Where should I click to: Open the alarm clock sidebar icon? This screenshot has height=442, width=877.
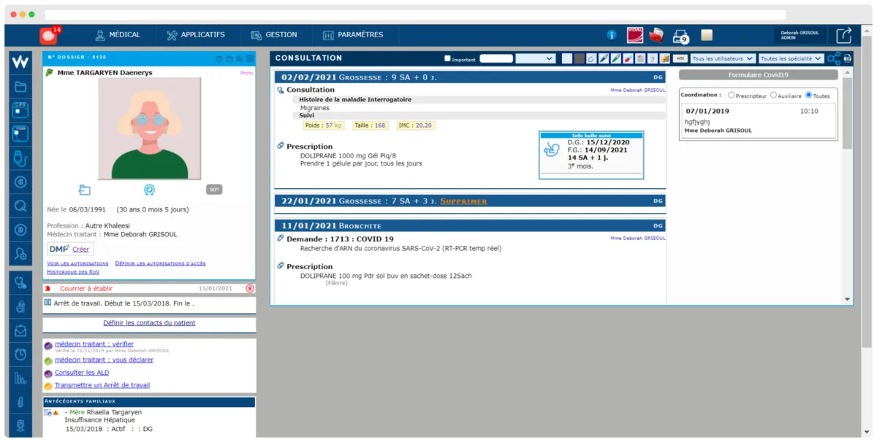pyautogui.click(x=20, y=354)
